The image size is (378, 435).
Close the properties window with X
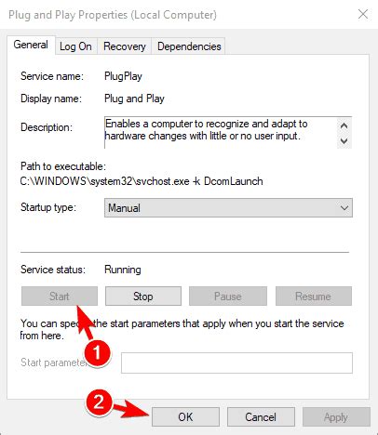coord(363,14)
